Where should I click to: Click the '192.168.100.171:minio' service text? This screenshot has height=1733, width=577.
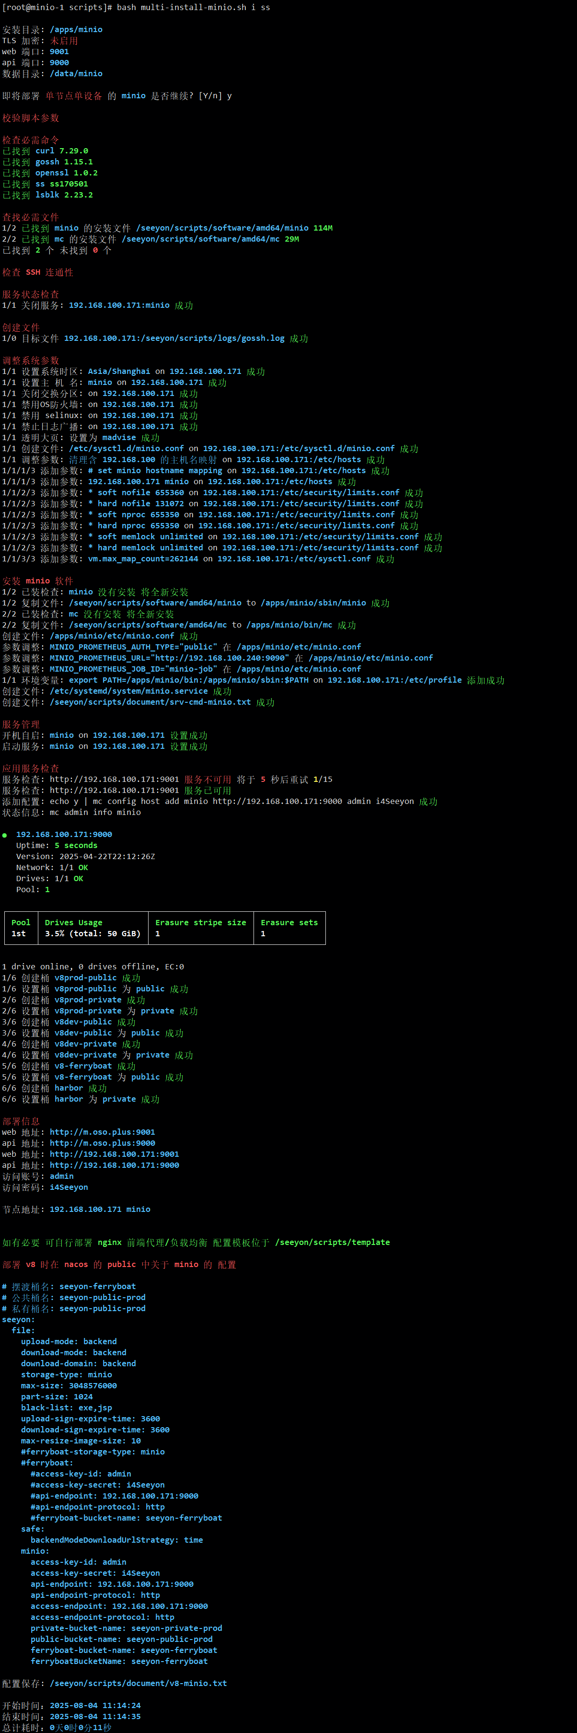pos(119,305)
